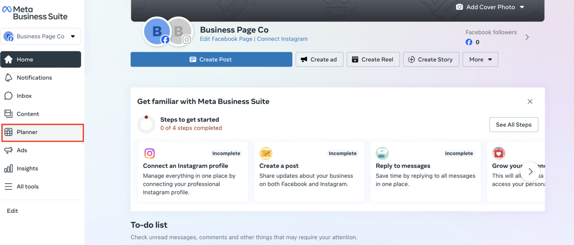574x245 pixels.
Task: Click the Create a post step icon
Action: click(266, 153)
